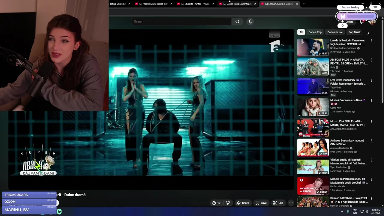Image resolution: width=384 pixels, height=216 pixels.
Task: Close the Sorina Ceugea & Daniela tab
Action: click(297, 4)
